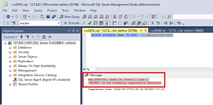The image size is (213, 105).
Task: Click the DMX query icon
Action: coord(96,17)
